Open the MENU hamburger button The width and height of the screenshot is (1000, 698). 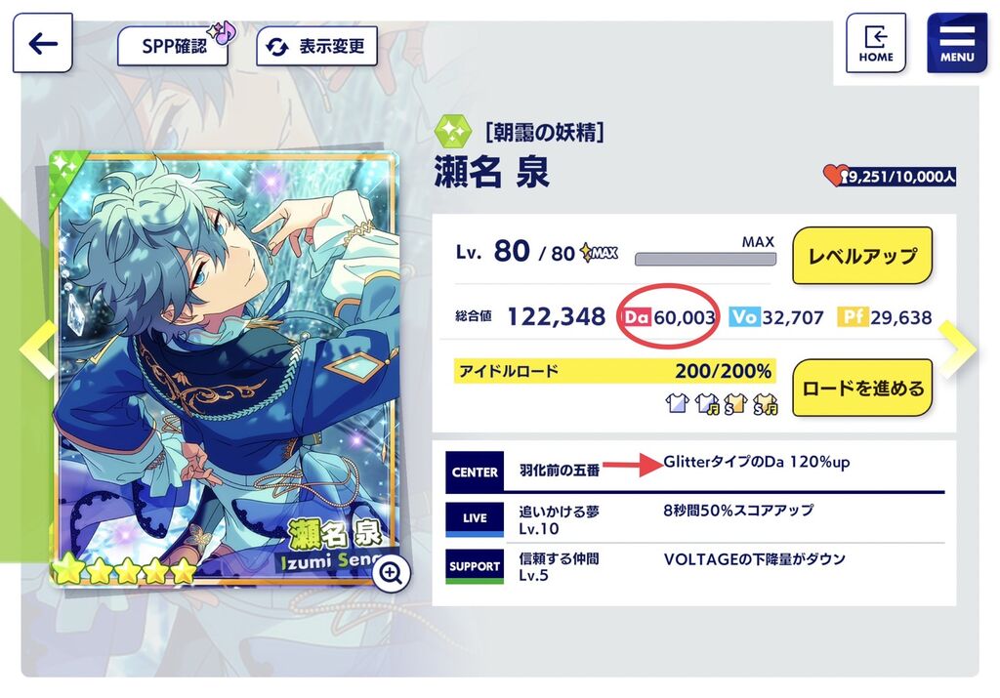pyautogui.click(x=957, y=43)
